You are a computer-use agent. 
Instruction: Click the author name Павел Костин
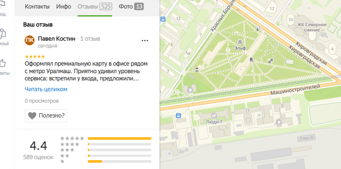point(56,39)
